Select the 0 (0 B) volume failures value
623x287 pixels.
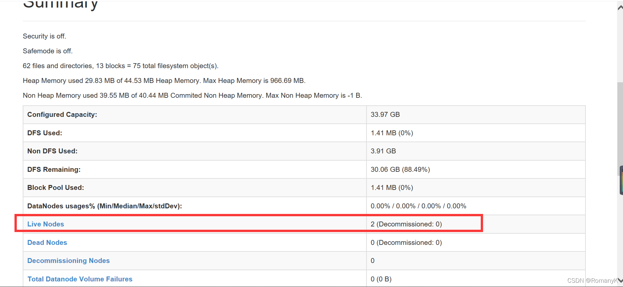tap(381, 279)
